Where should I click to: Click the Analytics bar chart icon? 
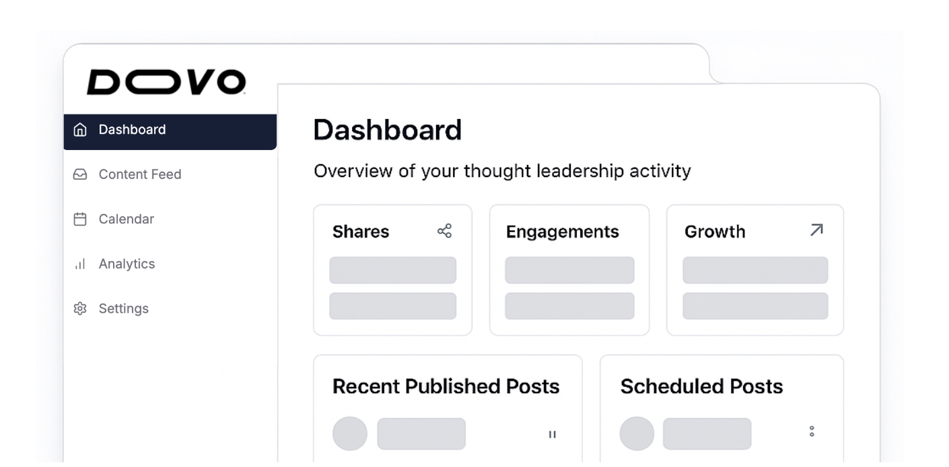80,263
